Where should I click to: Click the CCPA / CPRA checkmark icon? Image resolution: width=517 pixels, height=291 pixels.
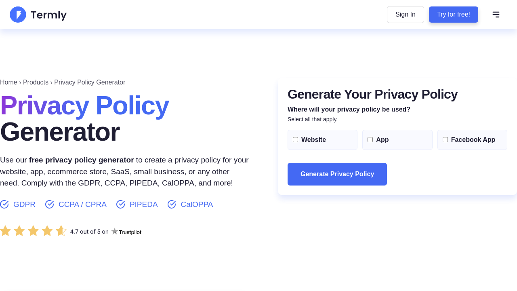50,205
